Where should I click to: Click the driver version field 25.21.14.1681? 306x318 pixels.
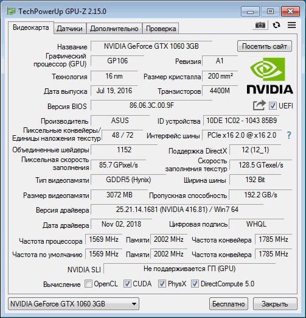tap(177, 210)
